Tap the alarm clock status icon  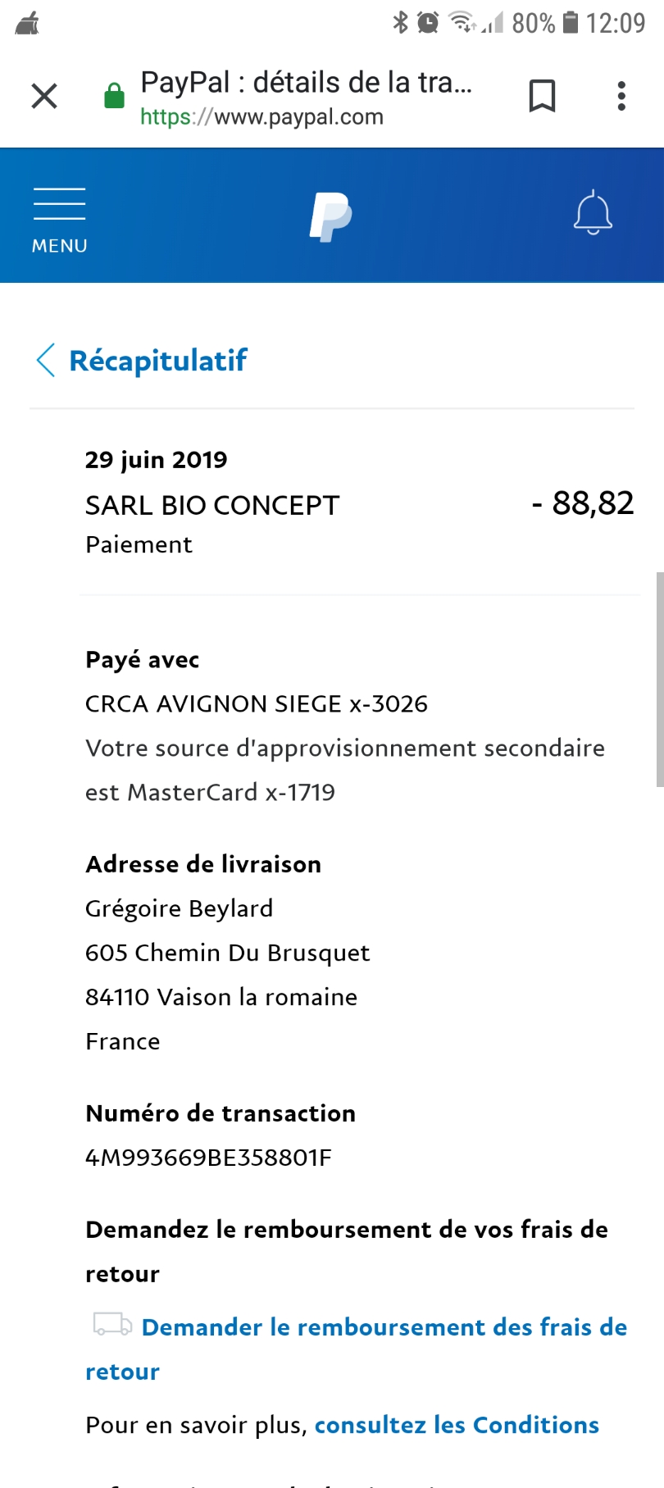tap(428, 22)
